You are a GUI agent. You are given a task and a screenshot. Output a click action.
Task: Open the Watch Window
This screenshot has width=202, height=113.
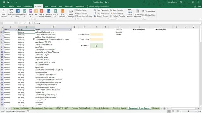click(x=129, y=13)
